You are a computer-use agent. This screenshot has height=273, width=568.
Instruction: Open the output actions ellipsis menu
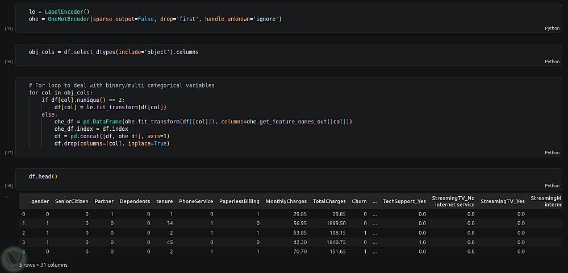pos(7,196)
